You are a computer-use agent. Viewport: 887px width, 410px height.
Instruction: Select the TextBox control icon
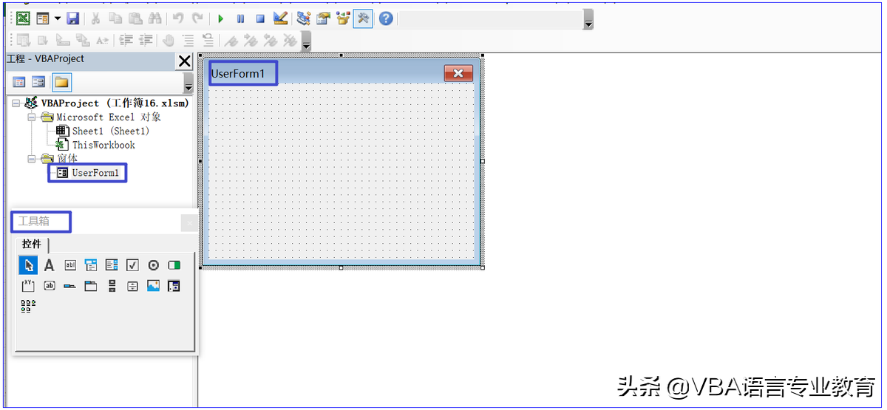click(70, 265)
